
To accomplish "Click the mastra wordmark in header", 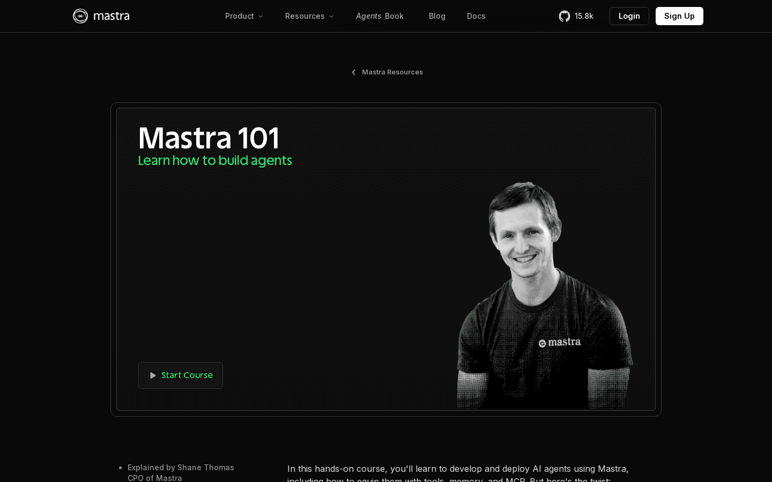I will click(112, 16).
